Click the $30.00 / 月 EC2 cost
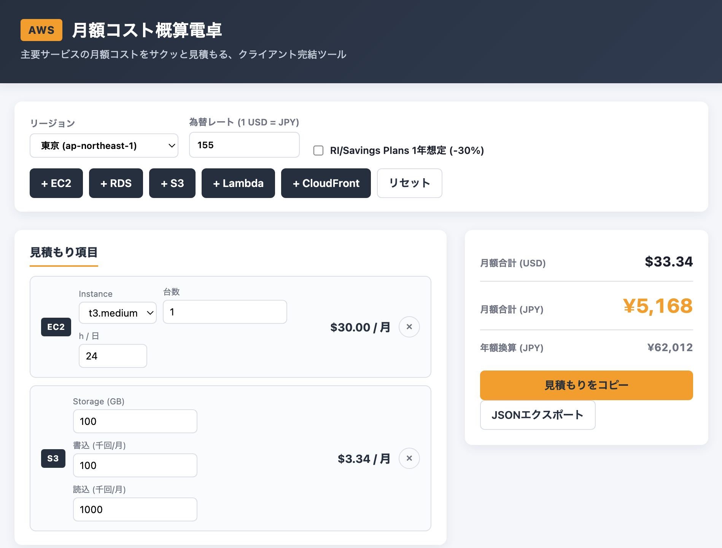722x548 pixels. [x=360, y=327]
